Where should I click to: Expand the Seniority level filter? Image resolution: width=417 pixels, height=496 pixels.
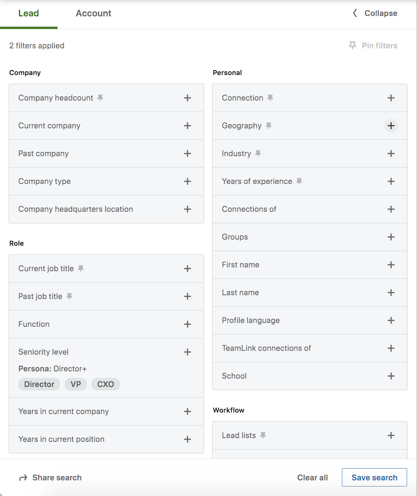click(188, 352)
